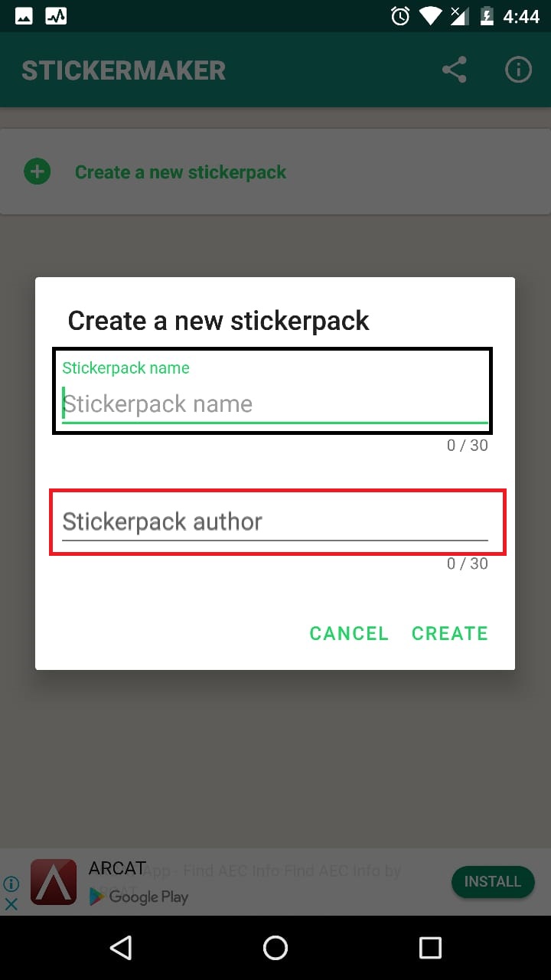Tap the ARCAT app logo in ad
The height and width of the screenshot is (980, 551).
point(54,882)
